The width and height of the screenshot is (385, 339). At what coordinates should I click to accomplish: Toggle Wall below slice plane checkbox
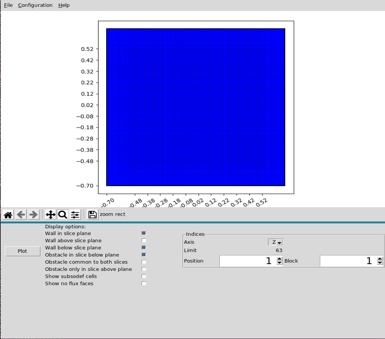(x=144, y=248)
